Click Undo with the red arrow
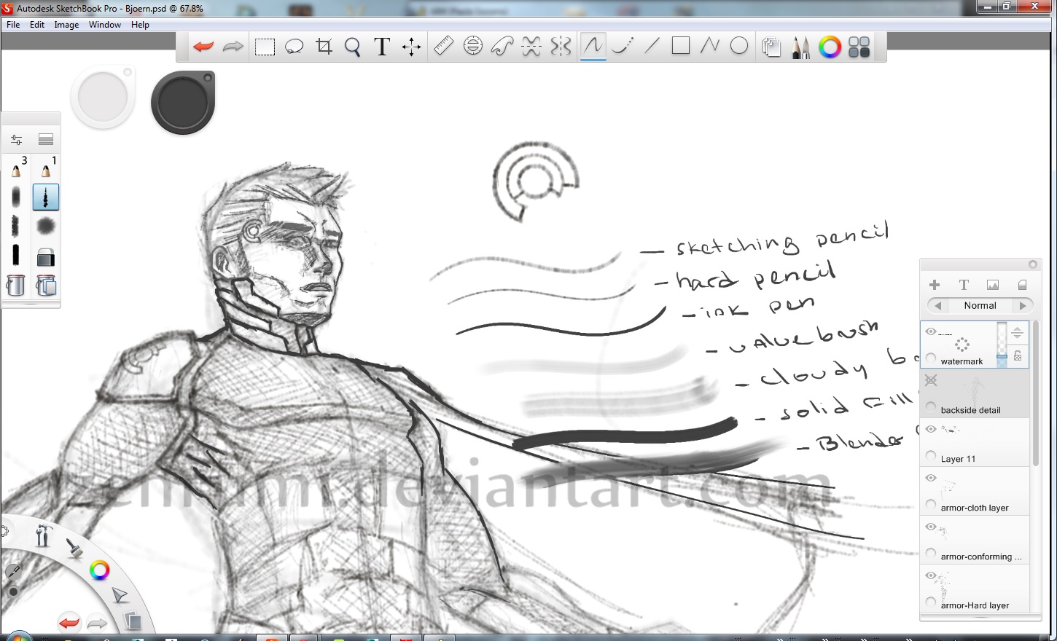The image size is (1057, 641). point(203,46)
